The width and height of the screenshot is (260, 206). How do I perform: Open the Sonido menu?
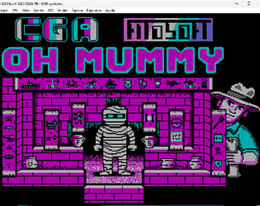click(x=39, y=10)
